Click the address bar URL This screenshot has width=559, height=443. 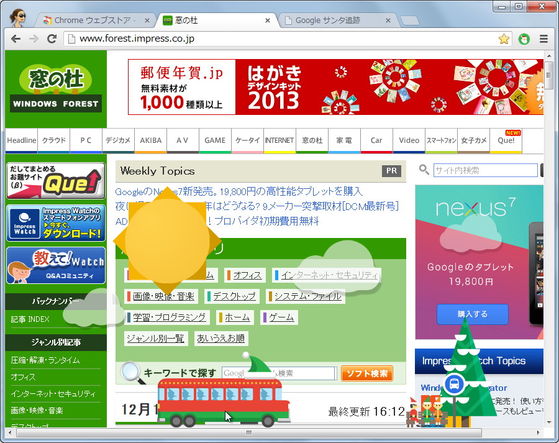click(137, 39)
